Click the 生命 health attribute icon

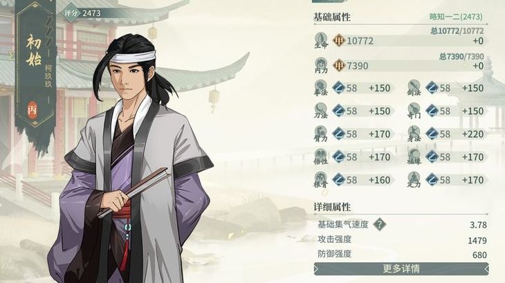click(x=321, y=40)
